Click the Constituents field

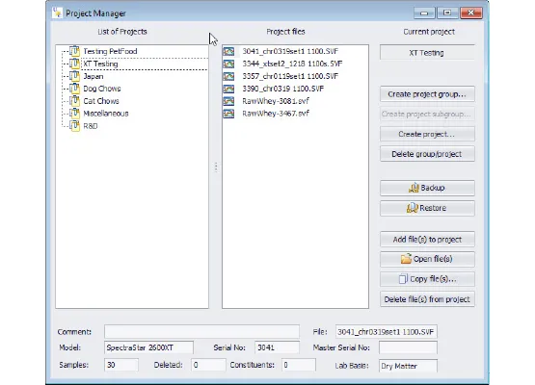299,365
